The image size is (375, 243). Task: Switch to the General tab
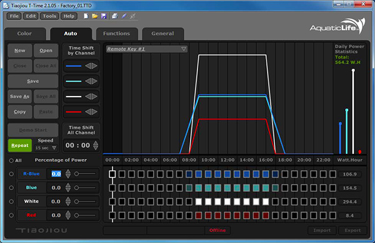[x=162, y=34]
